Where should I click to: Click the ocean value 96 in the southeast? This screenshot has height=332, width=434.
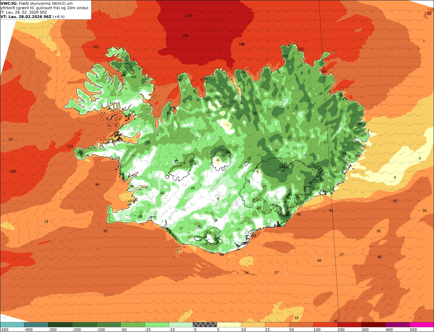pyautogui.click(x=379, y=257)
